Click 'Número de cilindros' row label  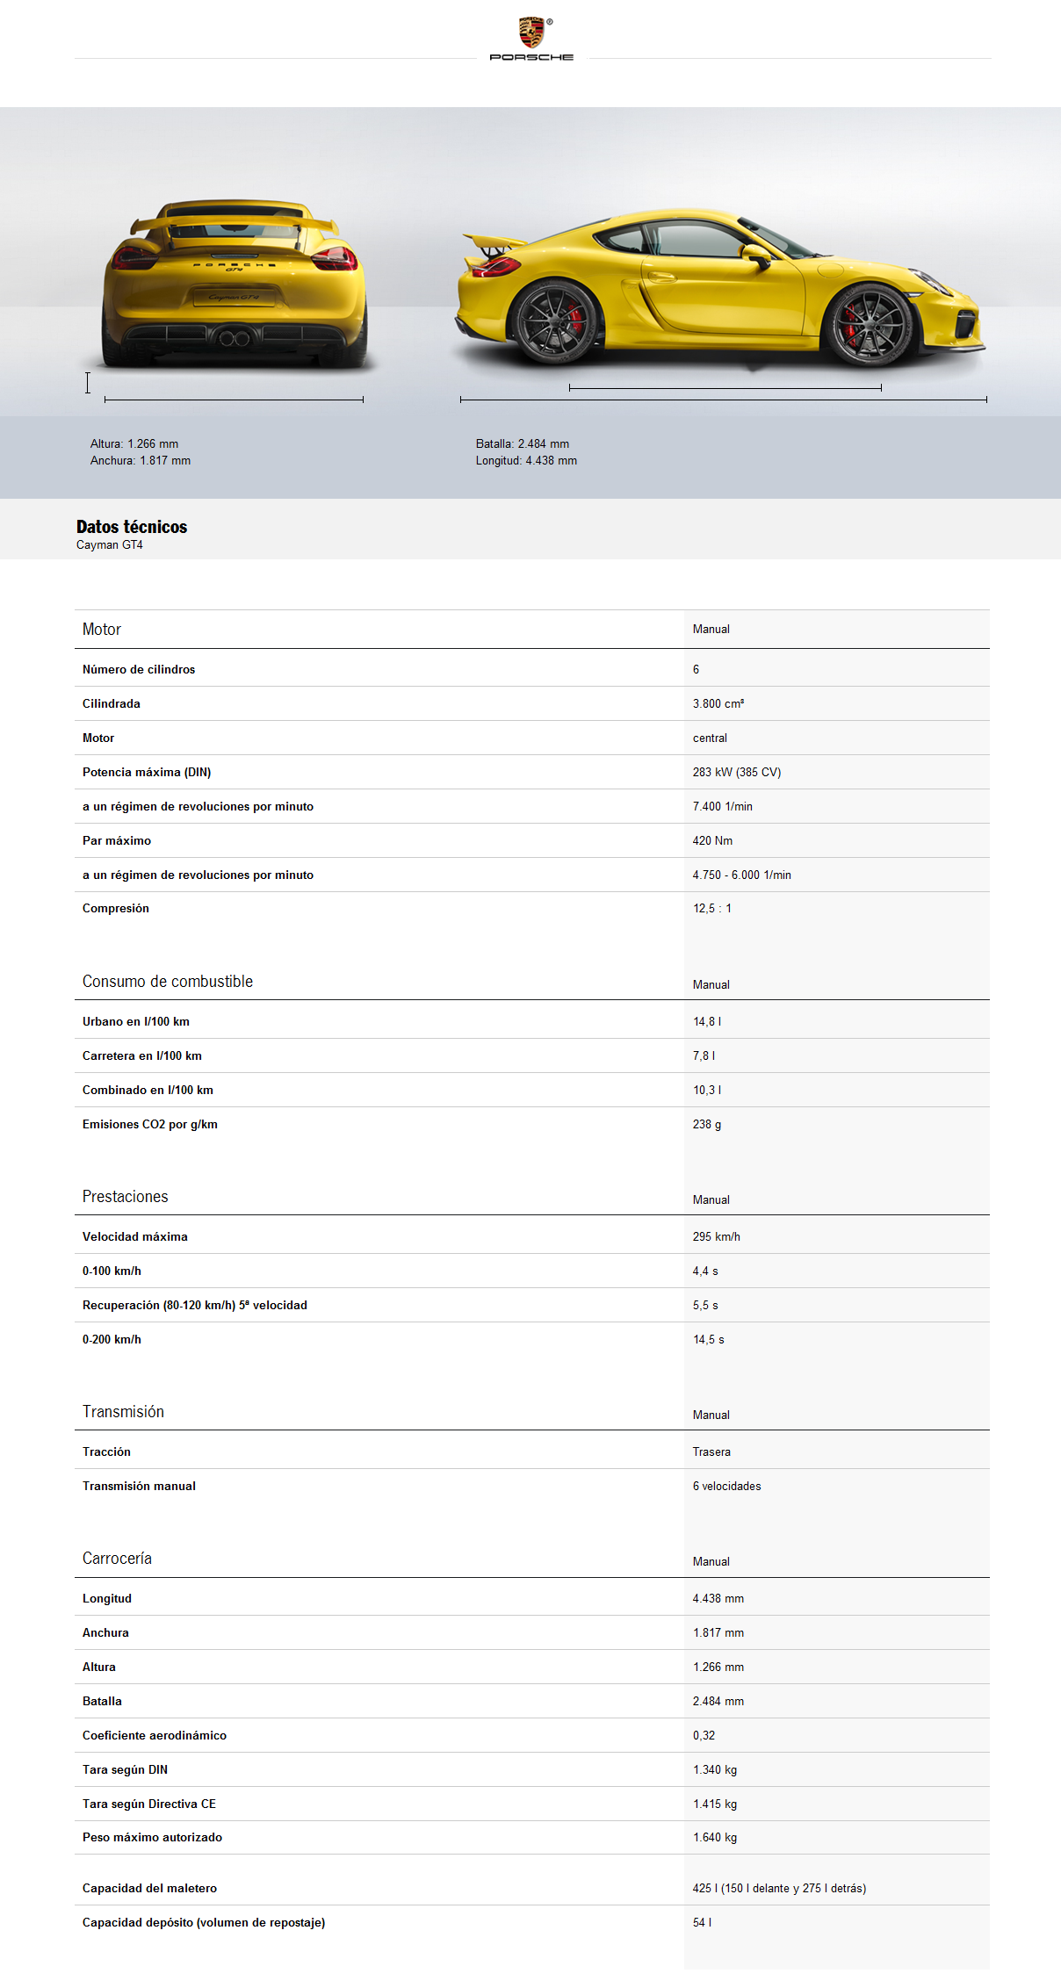139,670
